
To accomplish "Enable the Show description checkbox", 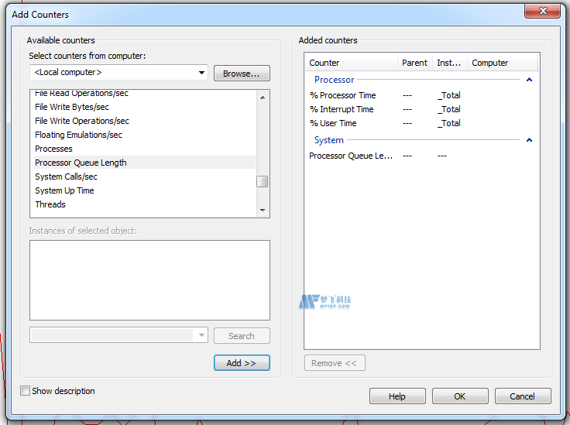I will click(26, 391).
